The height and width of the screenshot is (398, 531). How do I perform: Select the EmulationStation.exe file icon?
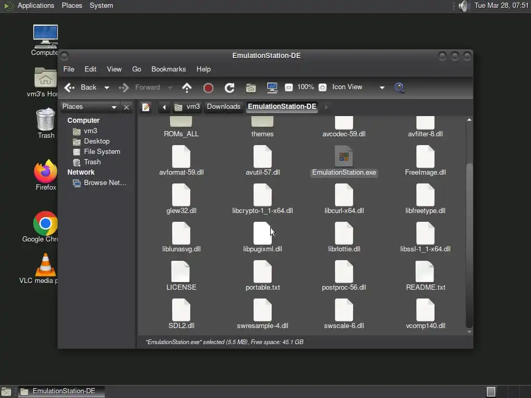[344, 157]
